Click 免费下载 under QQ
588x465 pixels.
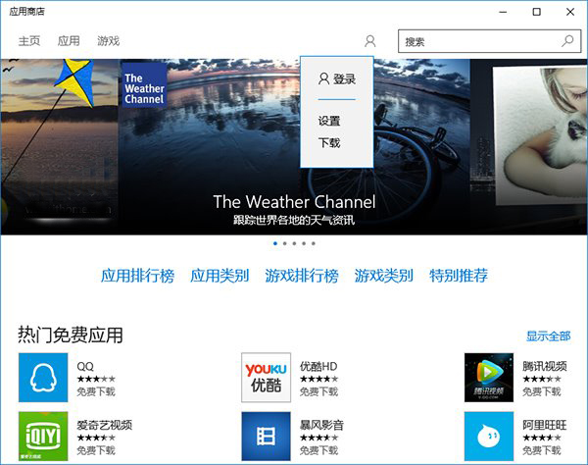tap(96, 391)
